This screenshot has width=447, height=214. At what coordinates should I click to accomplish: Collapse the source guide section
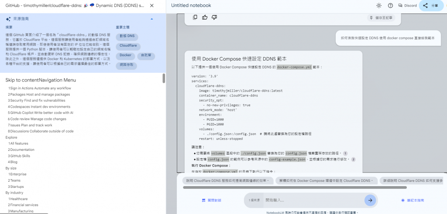[x=151, y=19]
